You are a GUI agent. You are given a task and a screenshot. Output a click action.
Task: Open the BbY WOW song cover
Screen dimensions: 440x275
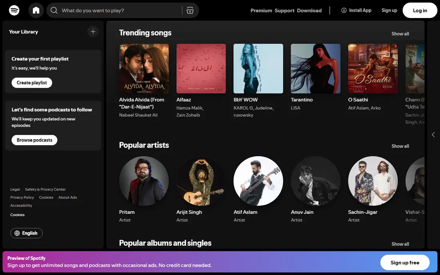[258, 68]
